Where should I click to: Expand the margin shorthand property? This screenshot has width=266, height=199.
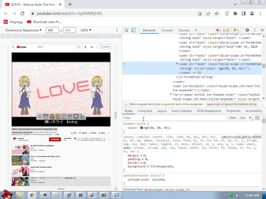pyautogui.click(x=141, y=155)
